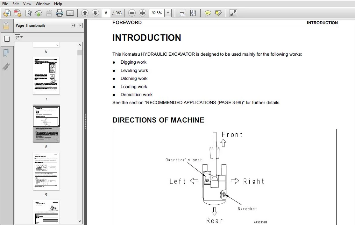The width and height of the screenshot is (355, 225).
Task: Open the View menu
Action: point(27,4)
